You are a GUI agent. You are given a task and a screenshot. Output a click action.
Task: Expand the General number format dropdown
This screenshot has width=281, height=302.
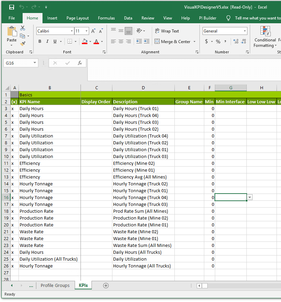245,31
